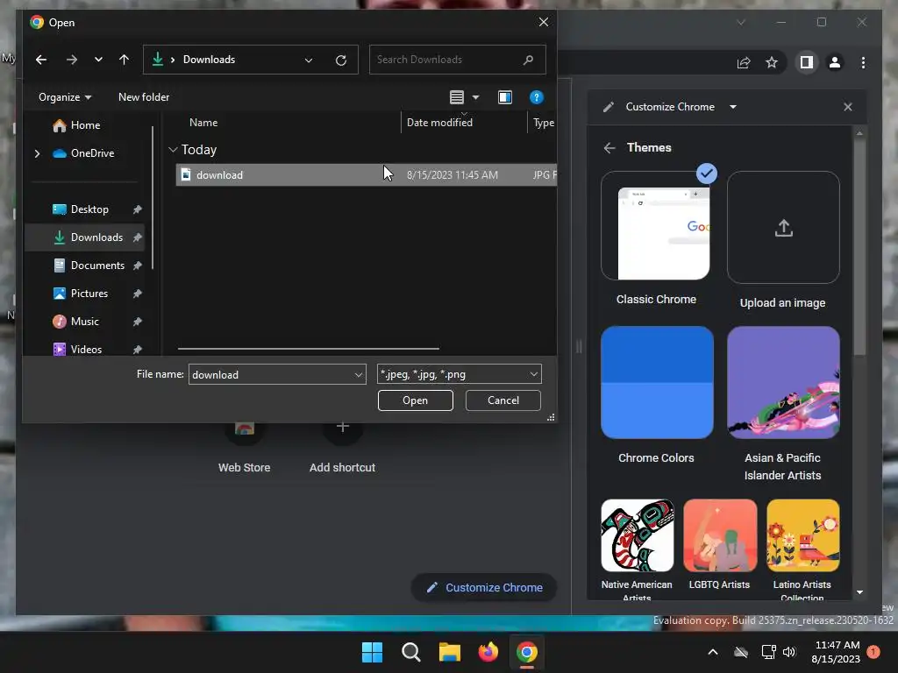The height and width of the screenshot is (673, 898).
Task: Click the Open button
Action: 415,400
